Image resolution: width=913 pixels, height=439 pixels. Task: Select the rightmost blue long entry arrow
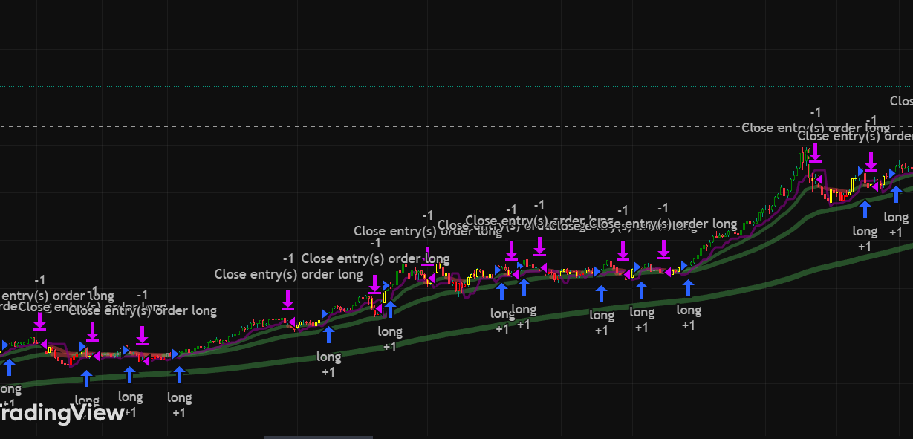tap(895, 195)
